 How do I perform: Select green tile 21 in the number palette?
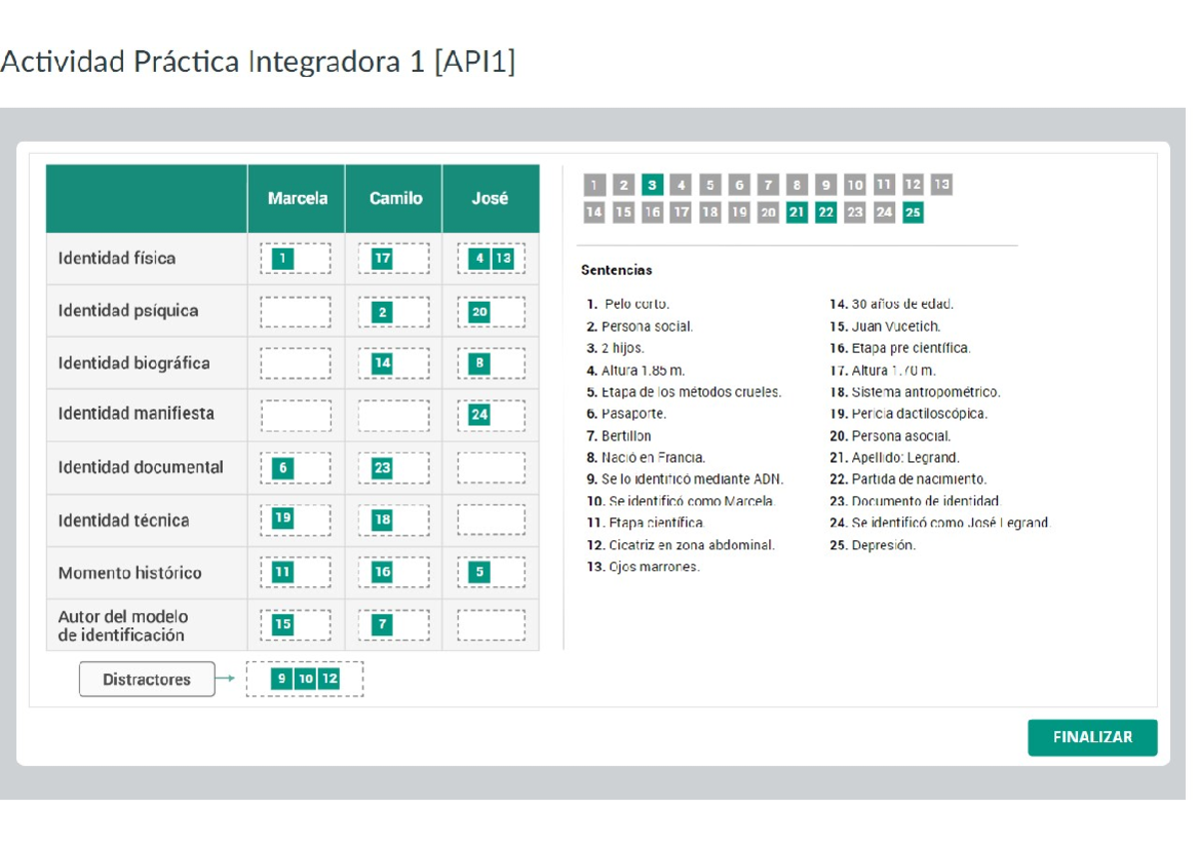[796, 212]
